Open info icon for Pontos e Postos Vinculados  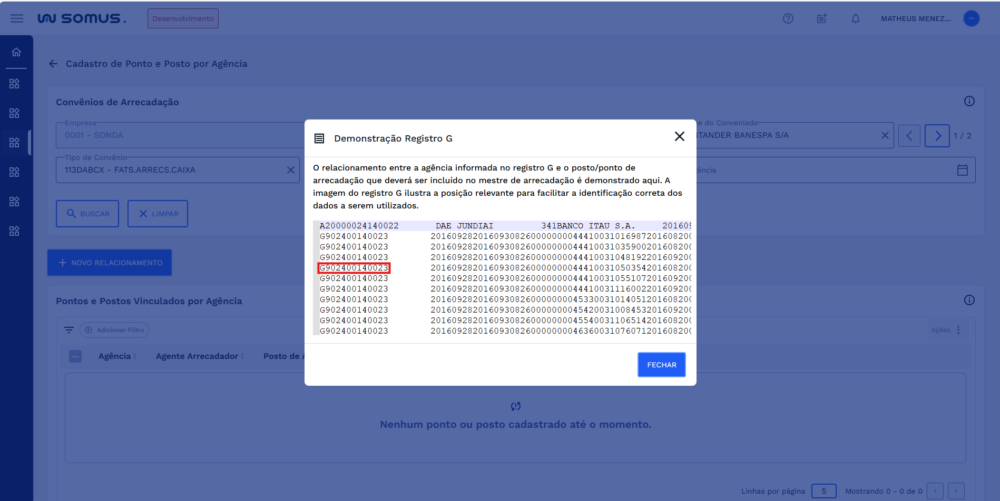969,300
